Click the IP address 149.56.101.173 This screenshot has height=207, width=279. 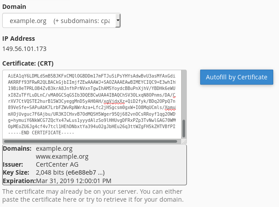click(x=24, y=49)
